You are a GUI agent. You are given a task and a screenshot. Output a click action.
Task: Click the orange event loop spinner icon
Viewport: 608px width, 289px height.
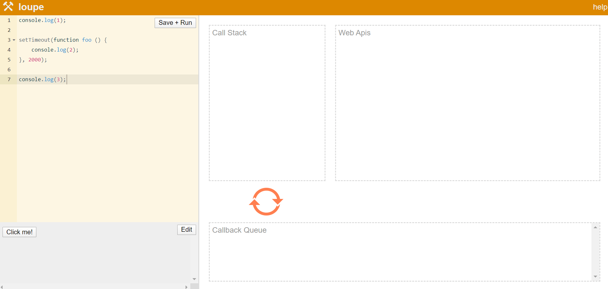pos(266,201)
